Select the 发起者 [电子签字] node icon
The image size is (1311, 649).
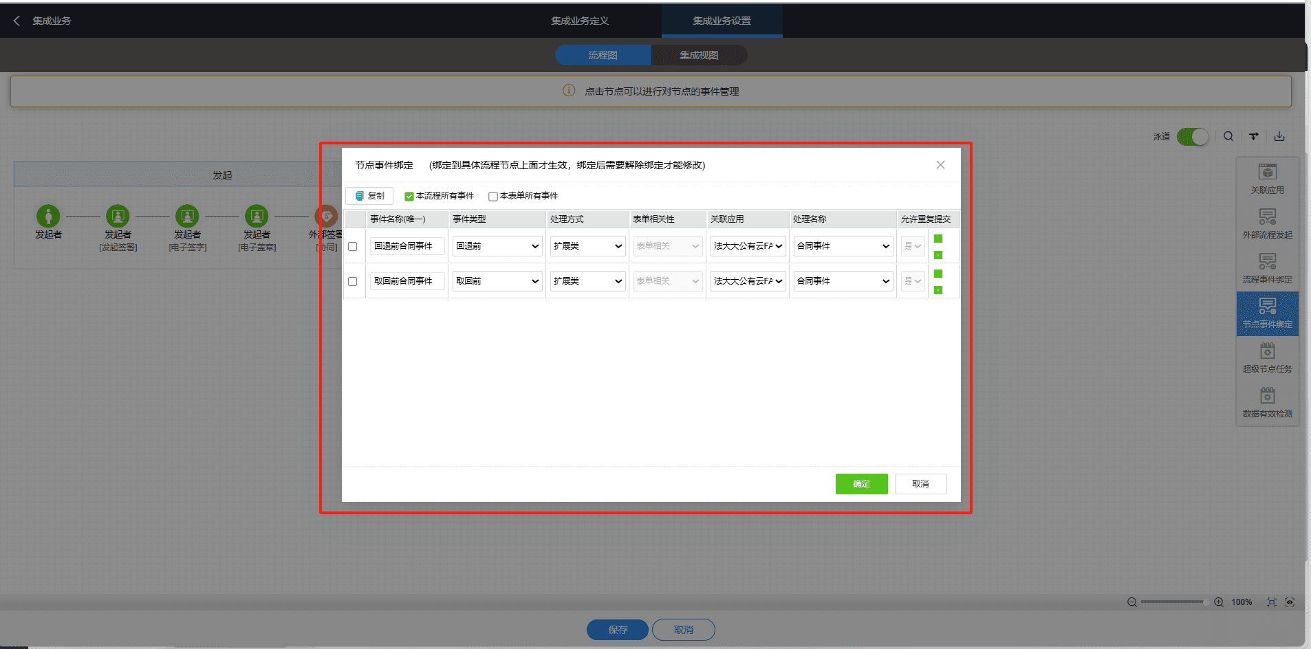pos(187,216)
